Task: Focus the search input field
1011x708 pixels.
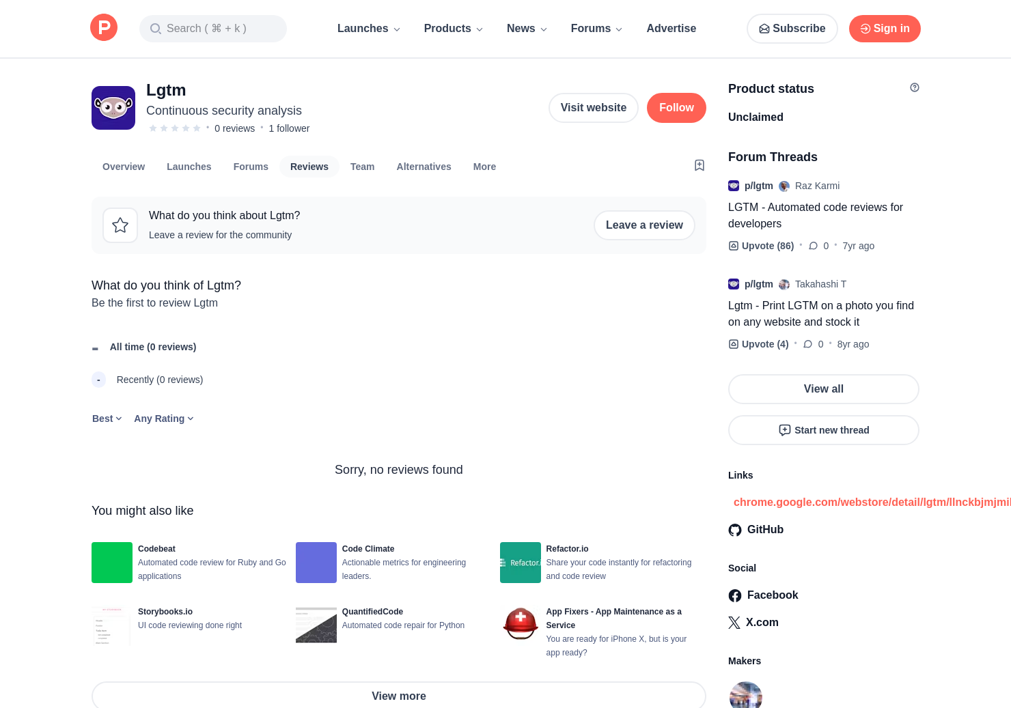Action: click(x=213, y=29)
